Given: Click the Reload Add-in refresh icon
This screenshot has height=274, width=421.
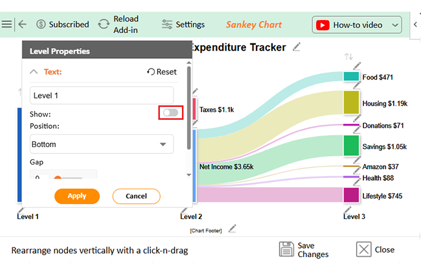Looking at the screenshot, I should tap(104, 24).
